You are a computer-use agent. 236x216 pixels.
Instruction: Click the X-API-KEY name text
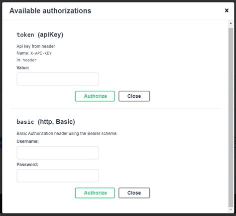[x=41, y=53]
